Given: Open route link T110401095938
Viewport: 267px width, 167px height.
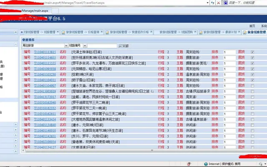Looking at the screenshot, I should 45,69.
